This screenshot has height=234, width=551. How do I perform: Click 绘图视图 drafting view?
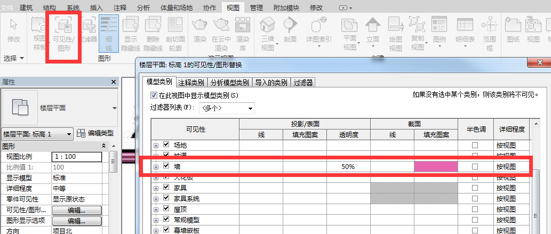[x=396, y=34]
